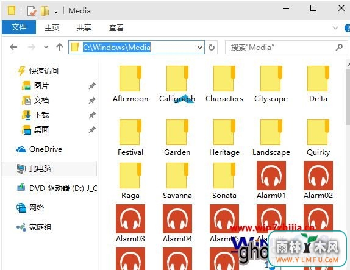This screenshot has width=350, height=270.
Task: Open the Calligraph folder
Action: pyautogui.click(x=177, y=83)
